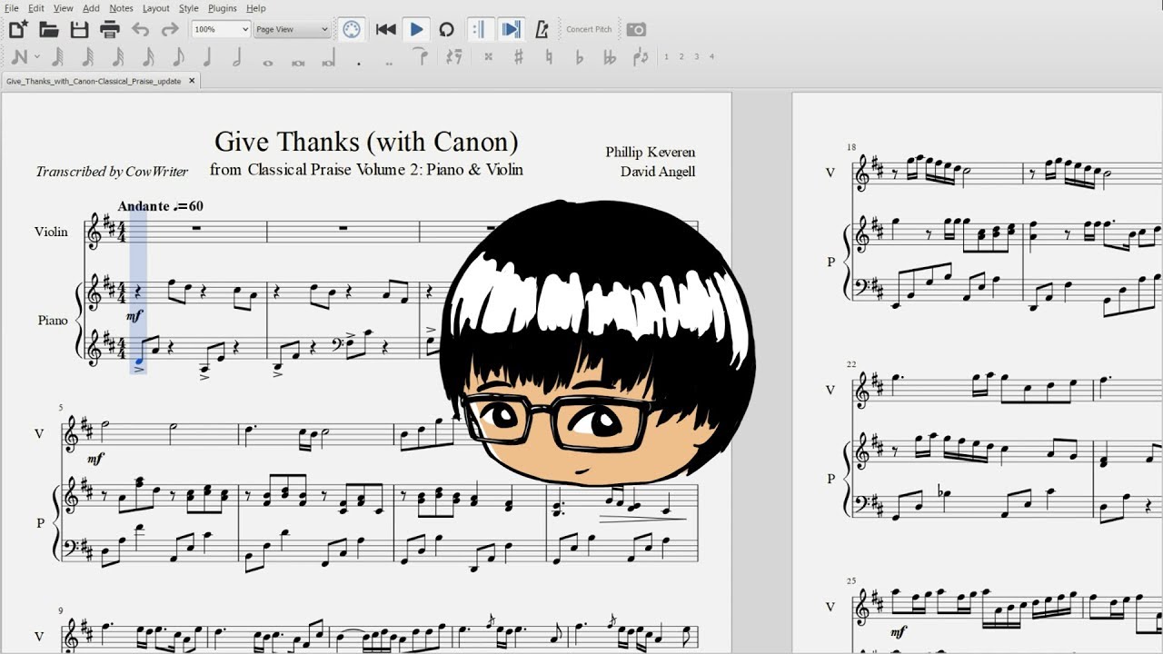Select the "Andante" tempo marking
This screenshot has height=654, width=1163.
[144, 206]
